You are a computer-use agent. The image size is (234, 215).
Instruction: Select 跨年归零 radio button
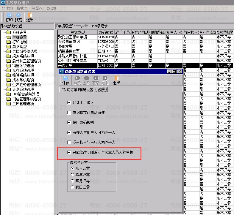72,175
